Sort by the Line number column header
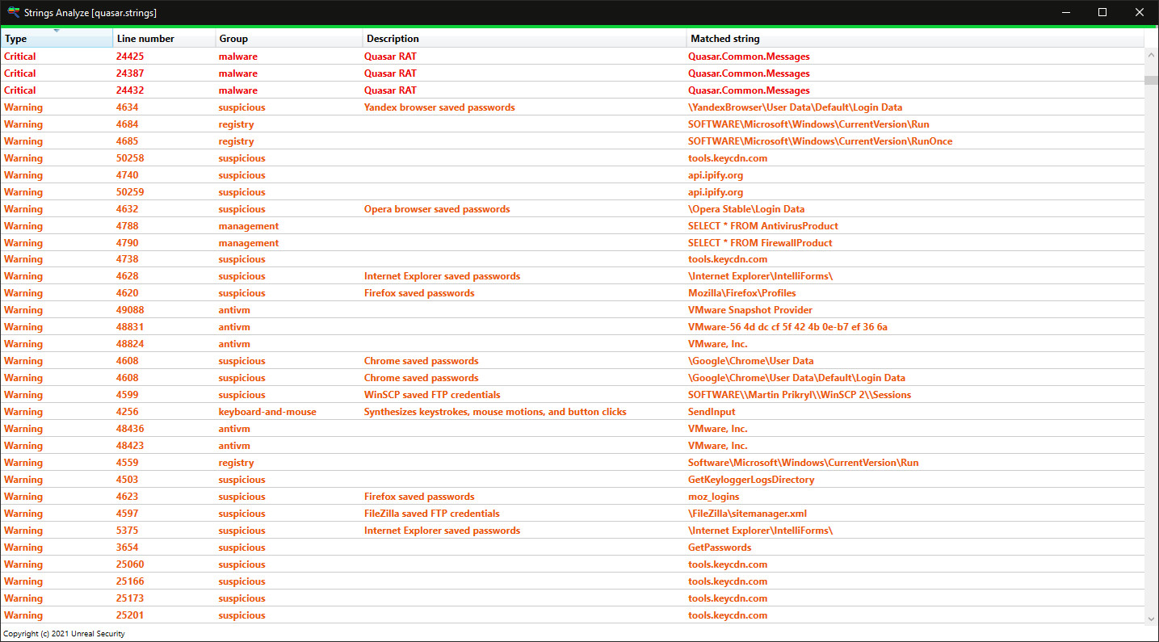Viewport: 1159px width, 642px height. pos(164,39)
